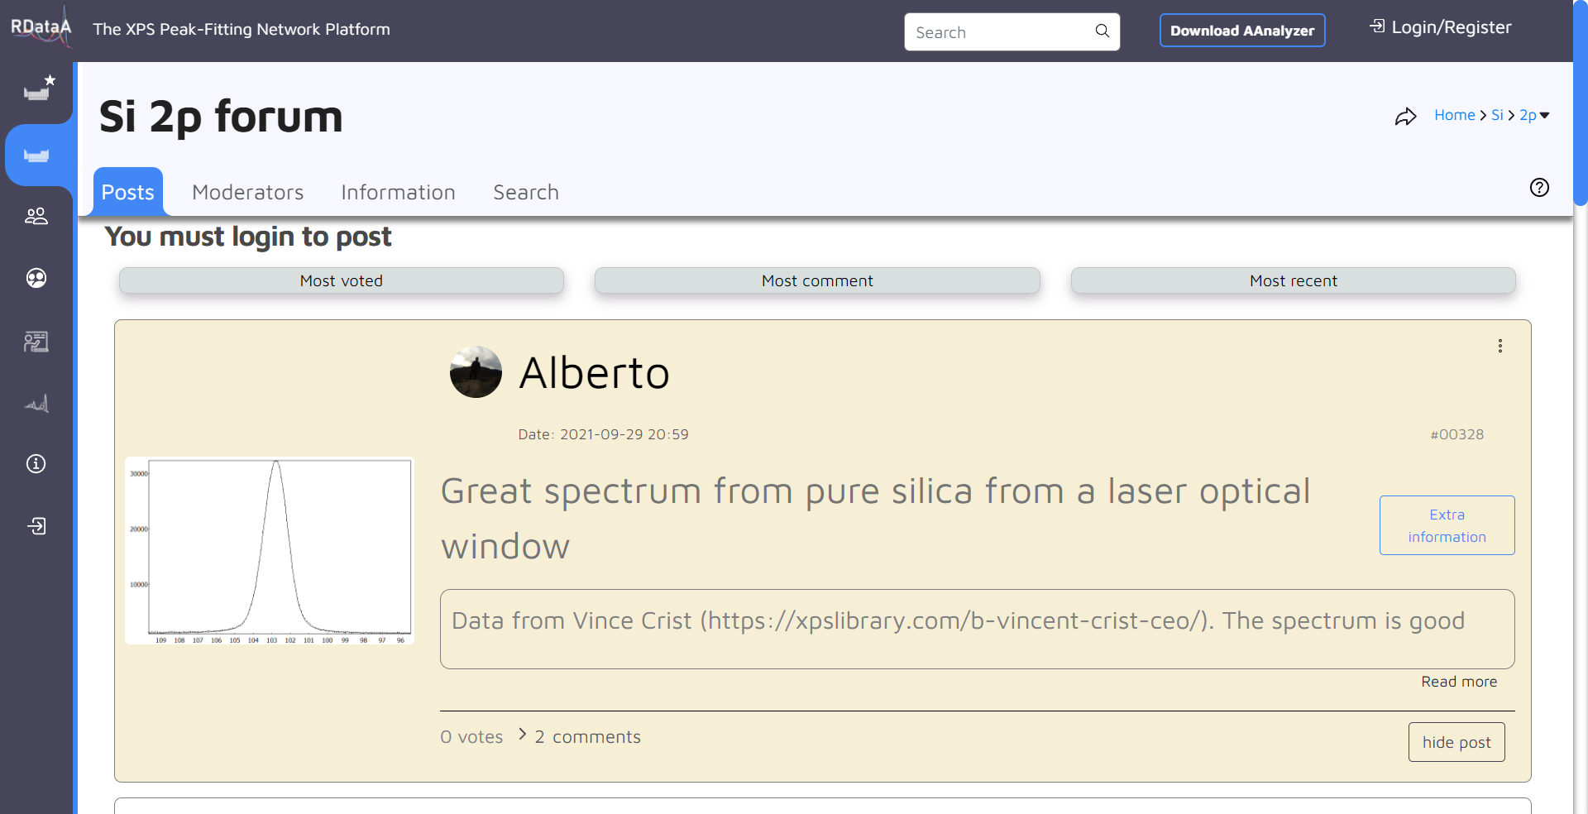Open the 2p breadcrumb dropdown
The width and height of the screenshot is (1588, 814).
click(1534, 116)
